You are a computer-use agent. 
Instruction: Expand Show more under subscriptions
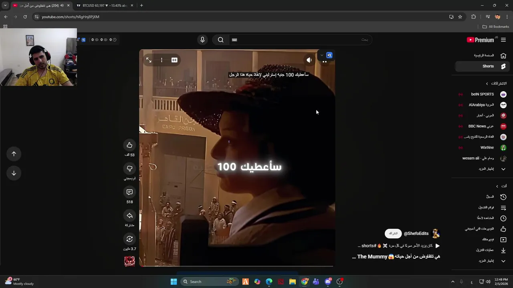pos(482,169)
